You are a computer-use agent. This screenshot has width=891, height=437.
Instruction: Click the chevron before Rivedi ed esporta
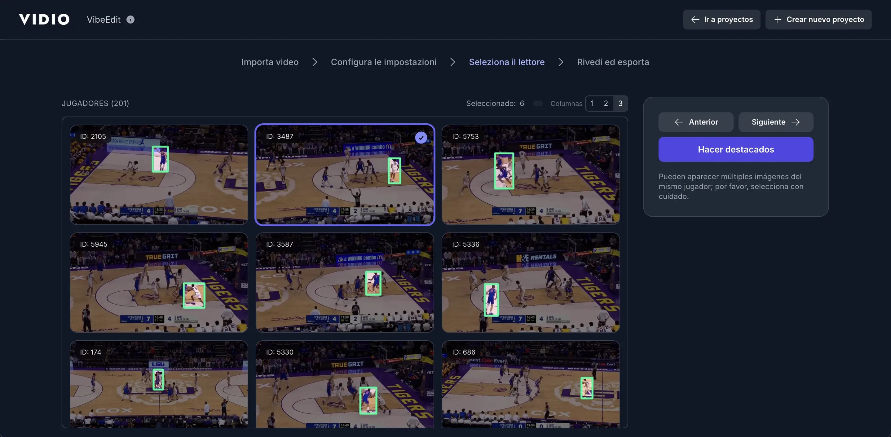(x=561, y=62)
